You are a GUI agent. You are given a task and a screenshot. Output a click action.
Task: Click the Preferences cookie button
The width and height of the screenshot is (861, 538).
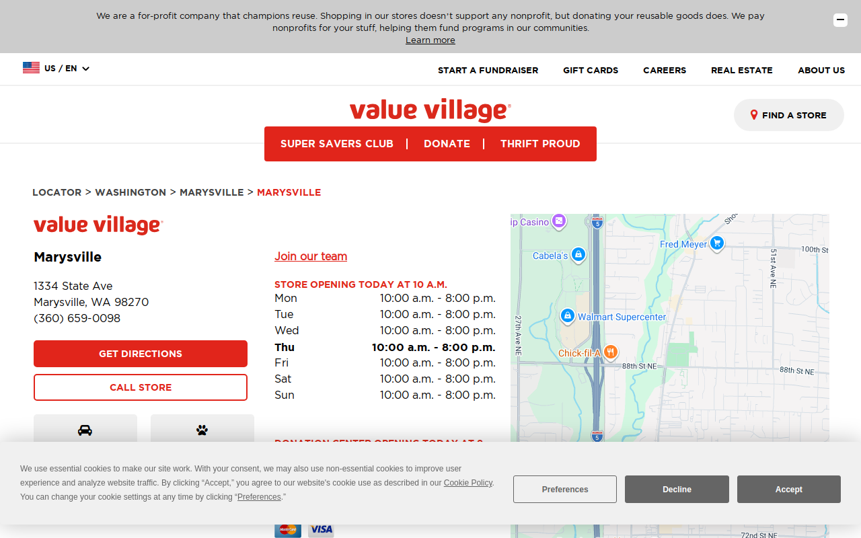point(565,490)
